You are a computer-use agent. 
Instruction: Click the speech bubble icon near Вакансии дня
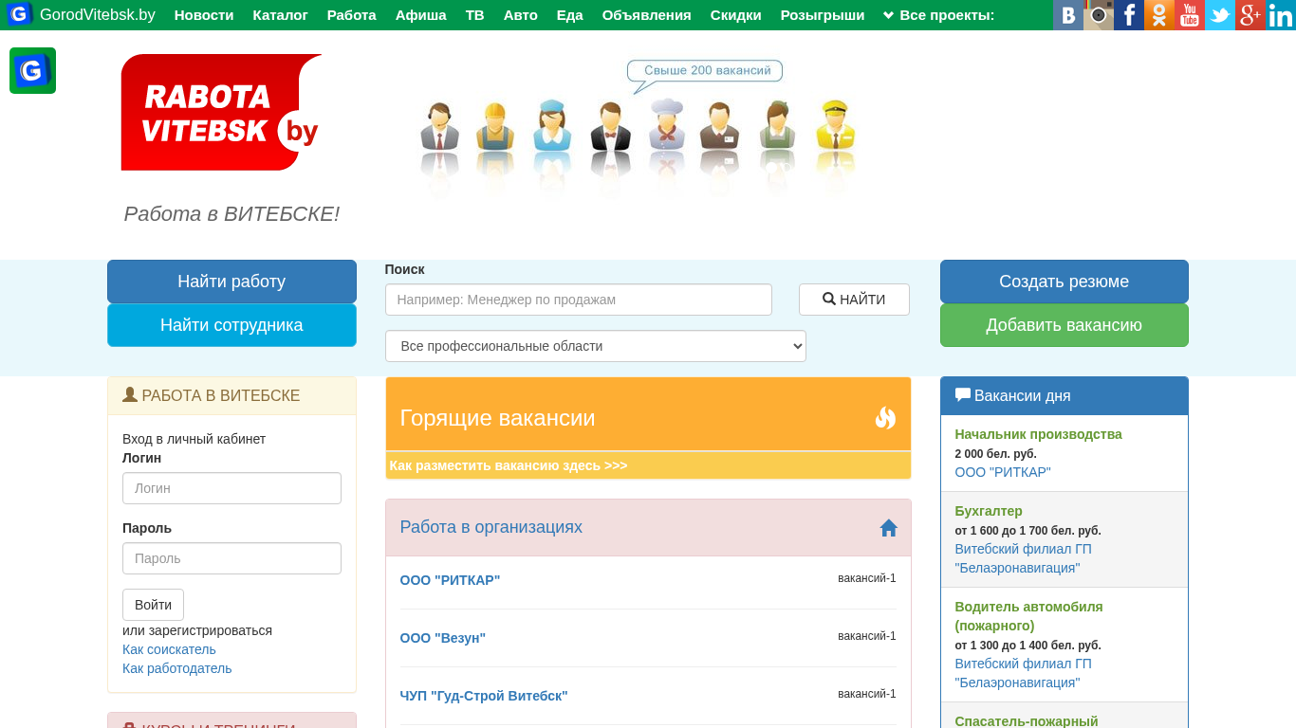tap(963, 395)
